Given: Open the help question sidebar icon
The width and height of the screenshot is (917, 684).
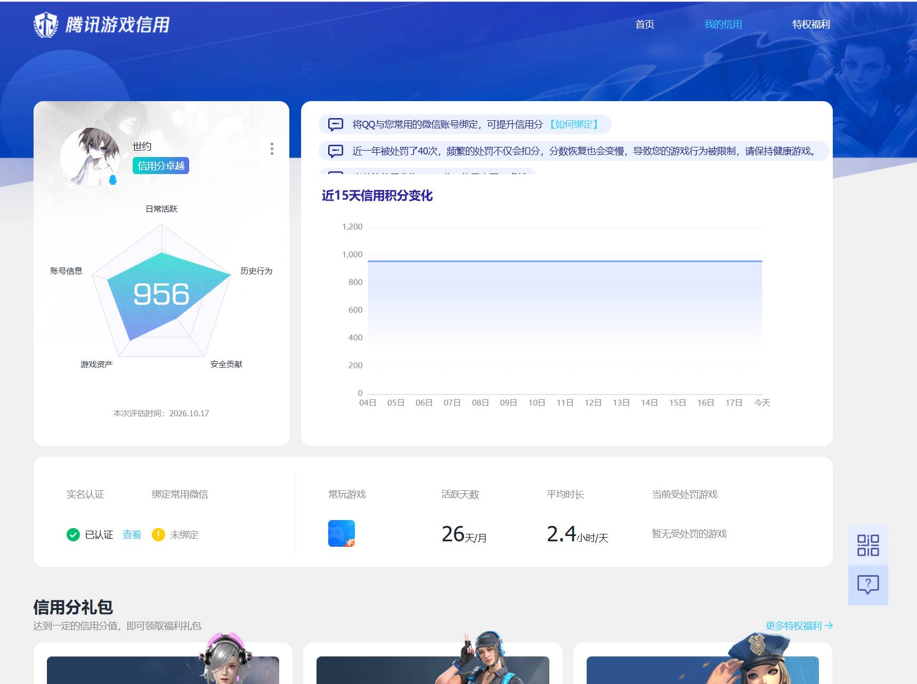Looking at the screenshot, I should 868,585.
